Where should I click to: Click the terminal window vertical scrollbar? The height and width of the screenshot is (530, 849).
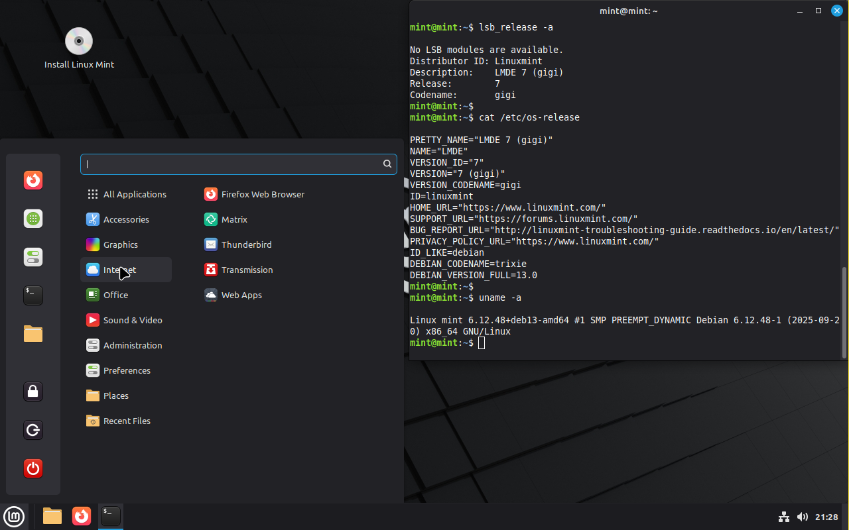(844, 311)
